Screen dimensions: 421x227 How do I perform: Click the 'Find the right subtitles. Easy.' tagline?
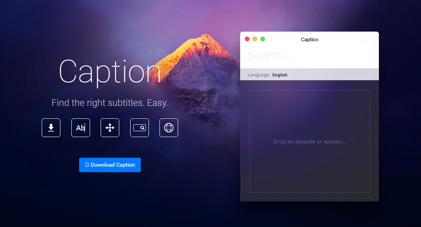tap(109, 103)
